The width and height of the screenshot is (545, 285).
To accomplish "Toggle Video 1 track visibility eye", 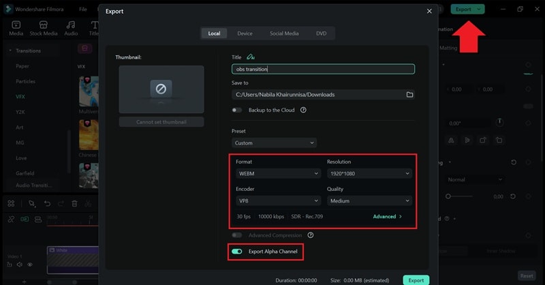I will coord(30,265).
